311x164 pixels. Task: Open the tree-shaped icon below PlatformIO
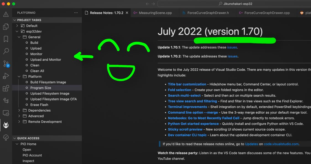[6, 137]
